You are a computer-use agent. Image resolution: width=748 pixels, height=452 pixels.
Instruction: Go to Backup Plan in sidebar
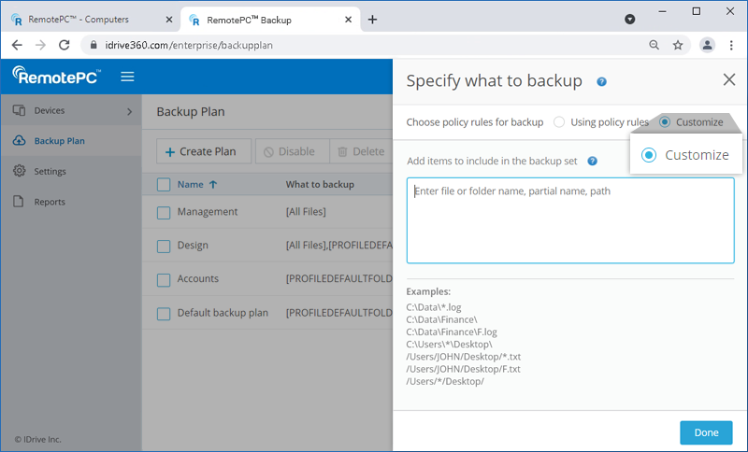(59, 141)
